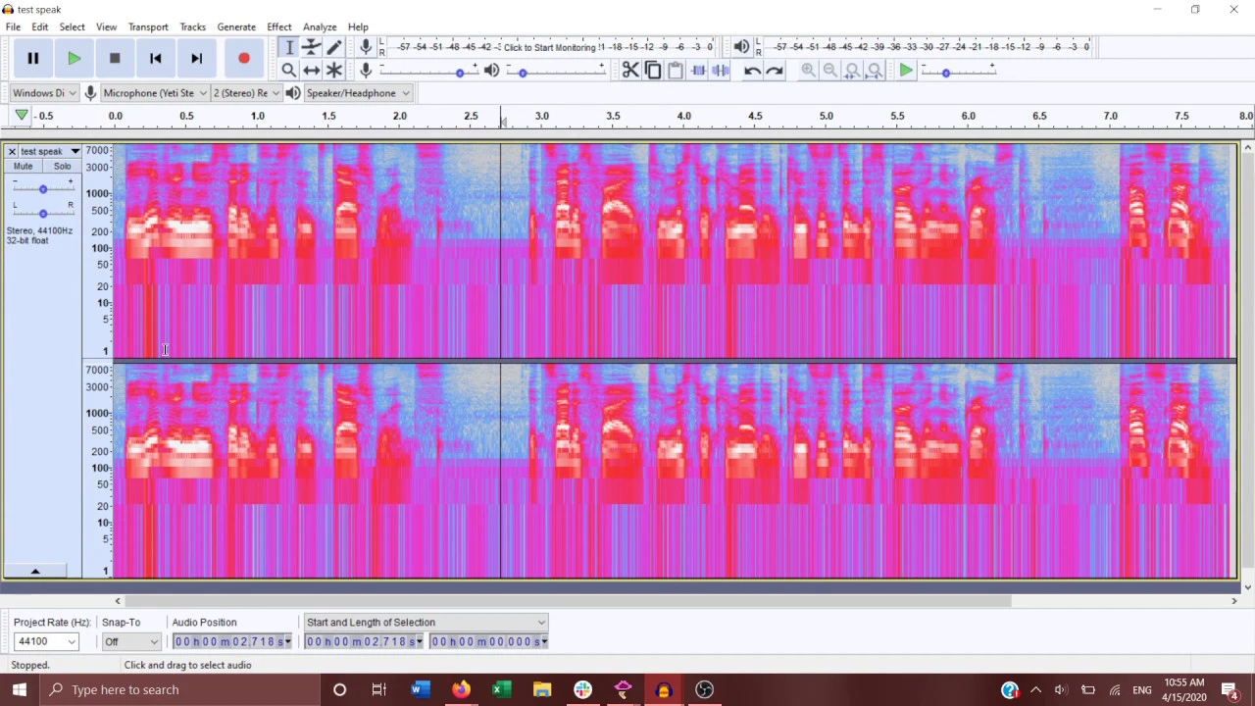1255x706 pixels.
Task: Open the Tracks menu
Action: 192,27
